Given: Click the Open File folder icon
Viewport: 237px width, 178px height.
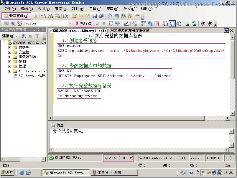Looking at the screenshot, I should pos(74,16).
